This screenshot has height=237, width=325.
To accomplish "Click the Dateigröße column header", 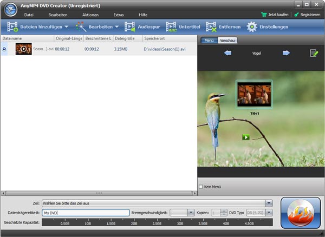I will coord(128,38).
